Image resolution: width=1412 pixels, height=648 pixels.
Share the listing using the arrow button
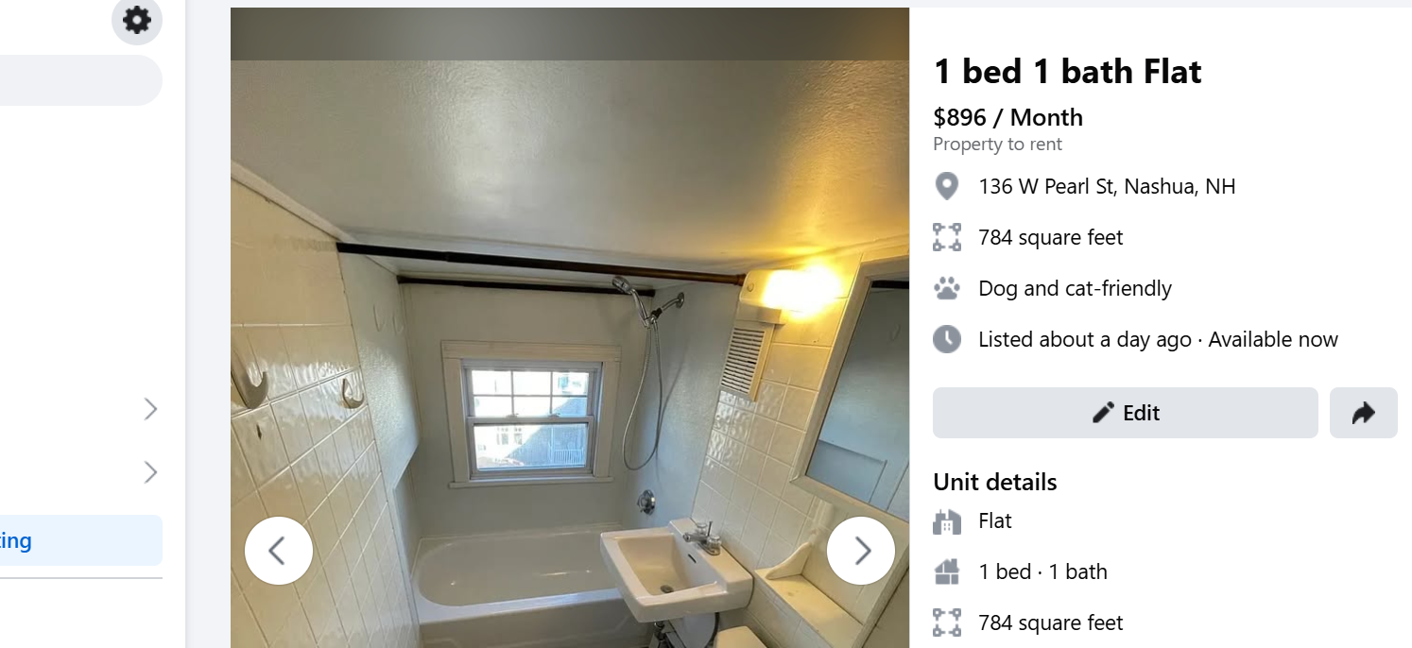(1364, 413)
